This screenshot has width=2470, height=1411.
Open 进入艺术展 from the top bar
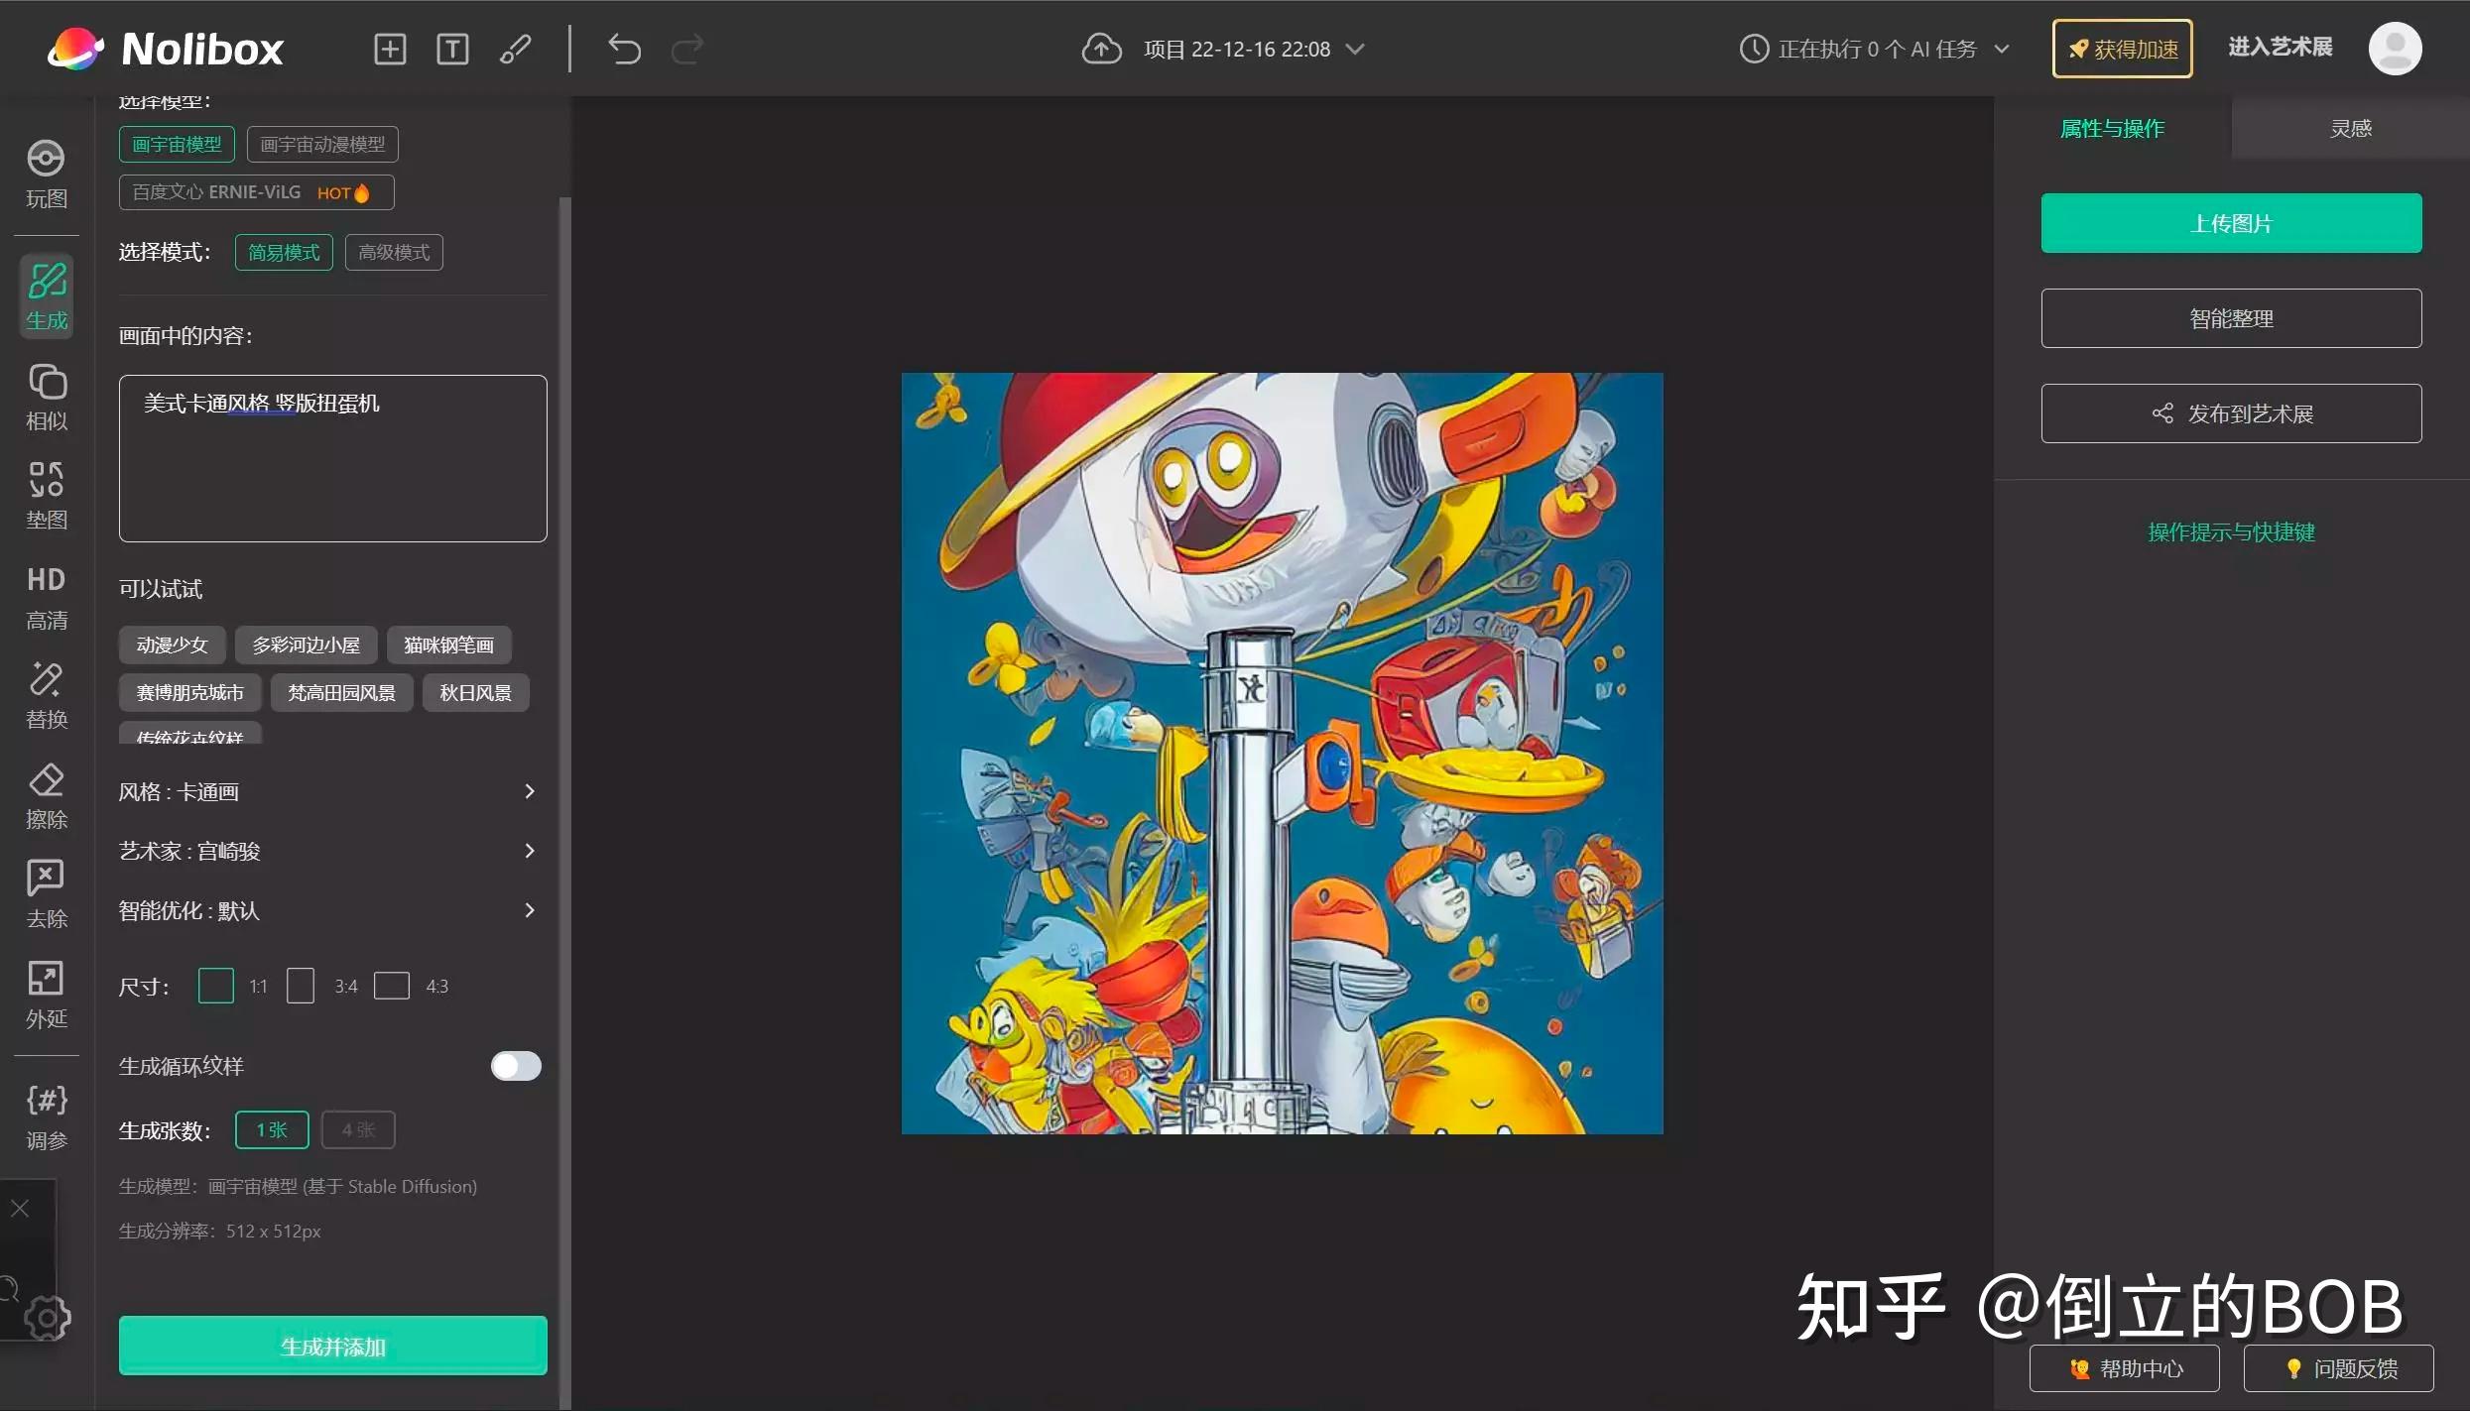point(2280,48)
